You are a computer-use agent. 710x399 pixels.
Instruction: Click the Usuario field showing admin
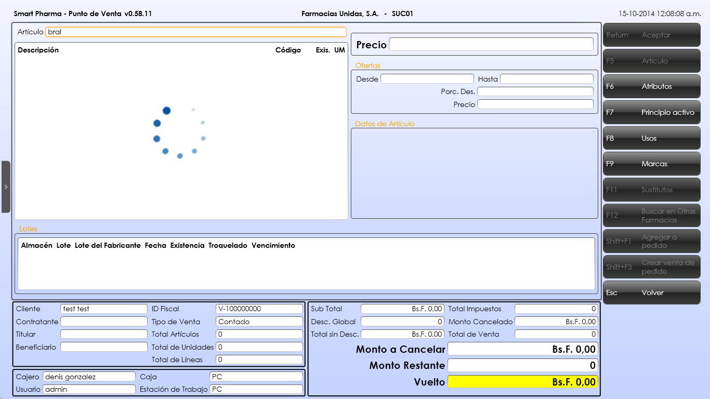[x=89, y=389]
